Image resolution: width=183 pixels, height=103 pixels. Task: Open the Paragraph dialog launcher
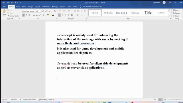(86, 19)
